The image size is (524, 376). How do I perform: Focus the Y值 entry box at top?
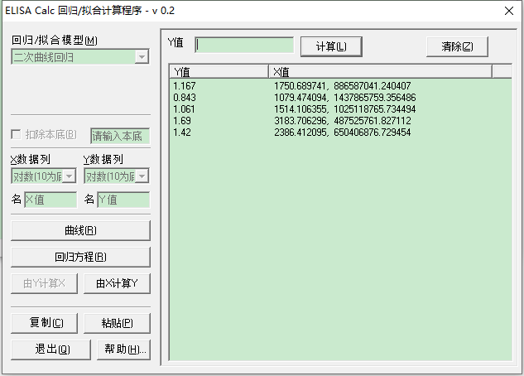[244, 45]
